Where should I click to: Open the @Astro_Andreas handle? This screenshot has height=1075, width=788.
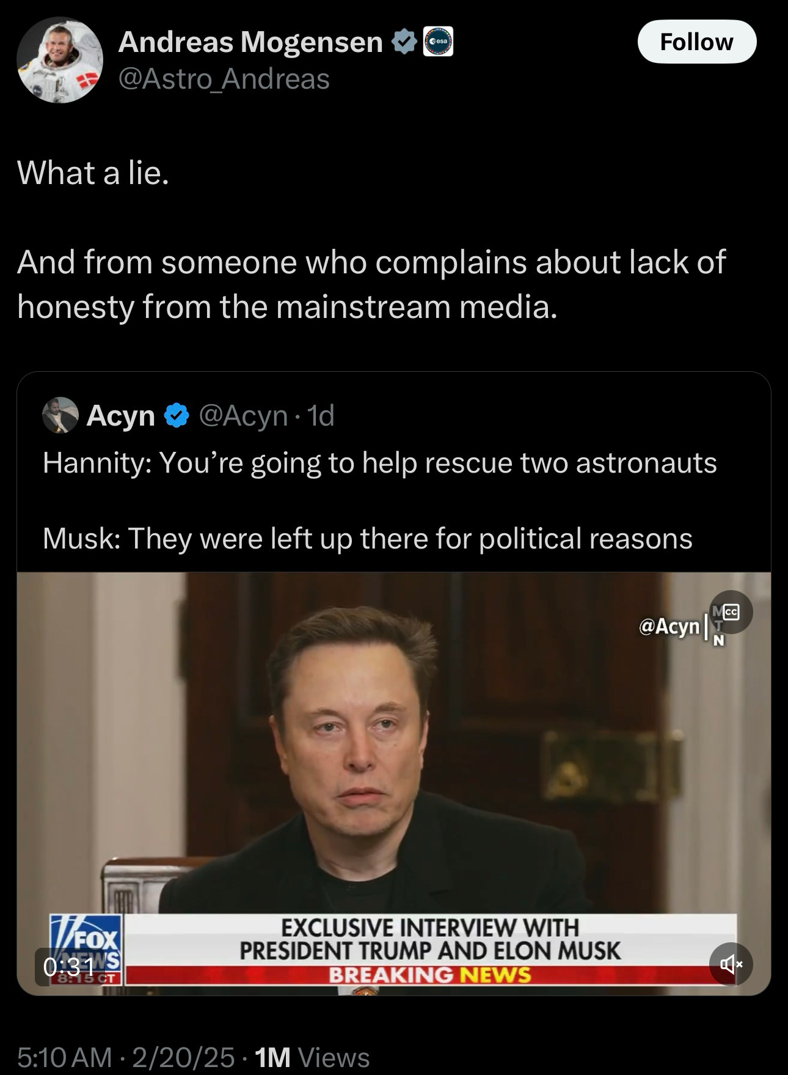[224, 79]
